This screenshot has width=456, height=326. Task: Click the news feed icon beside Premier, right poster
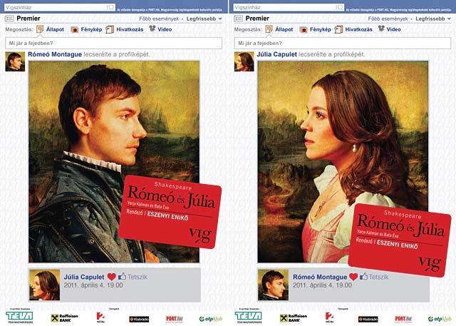coord(238,19)
